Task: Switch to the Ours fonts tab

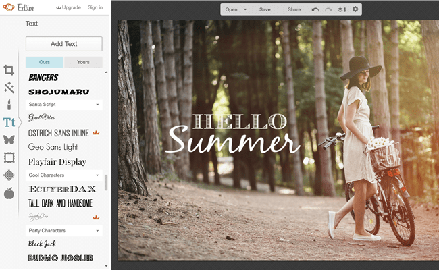Action: tap(45, 62)
